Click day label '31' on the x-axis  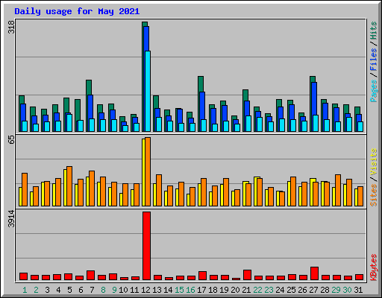(x=358, y=290)
